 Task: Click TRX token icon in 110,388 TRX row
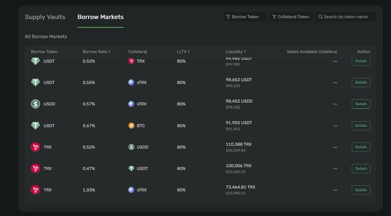pos(36,147)
